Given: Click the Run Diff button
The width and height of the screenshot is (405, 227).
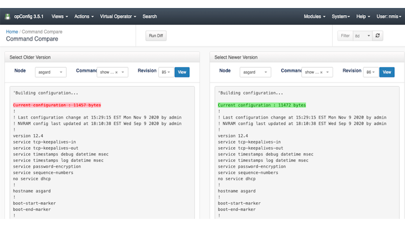Looking at the screenshot, I should (156, 36).
